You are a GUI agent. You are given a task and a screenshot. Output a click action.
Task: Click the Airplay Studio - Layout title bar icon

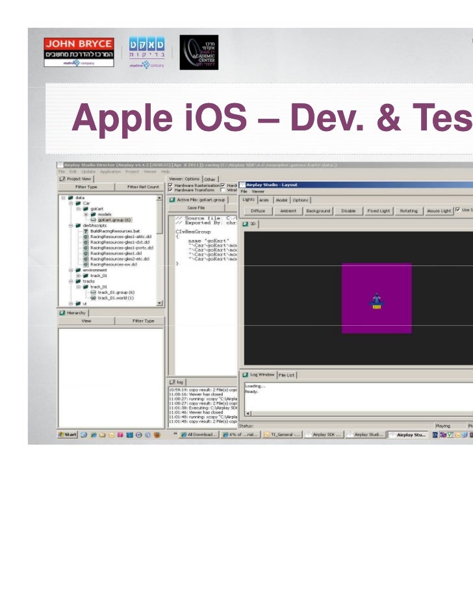[x=242, y=184]
